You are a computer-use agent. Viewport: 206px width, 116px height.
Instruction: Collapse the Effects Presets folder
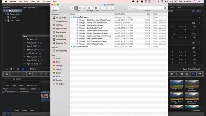pos(71,17)
